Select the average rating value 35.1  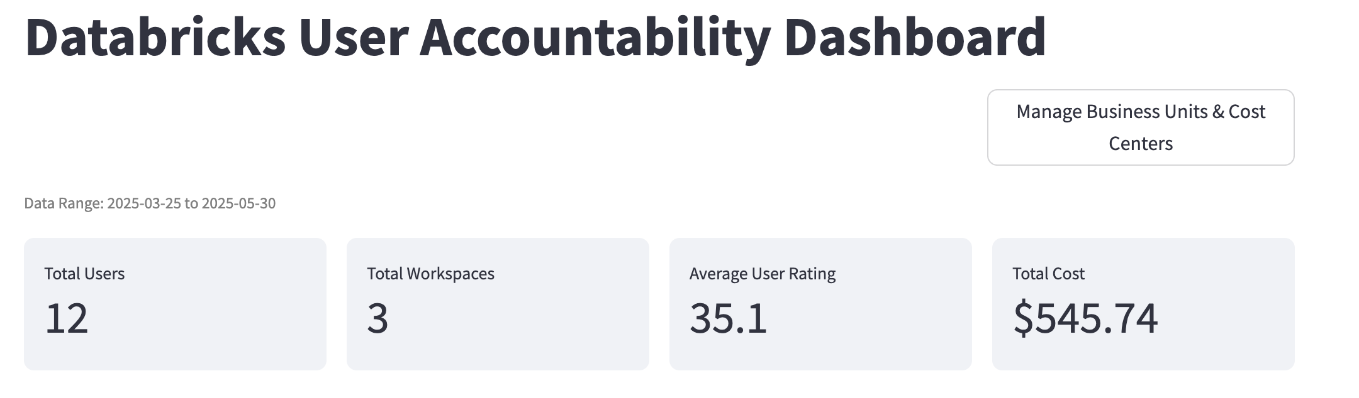tap(728, 318)
